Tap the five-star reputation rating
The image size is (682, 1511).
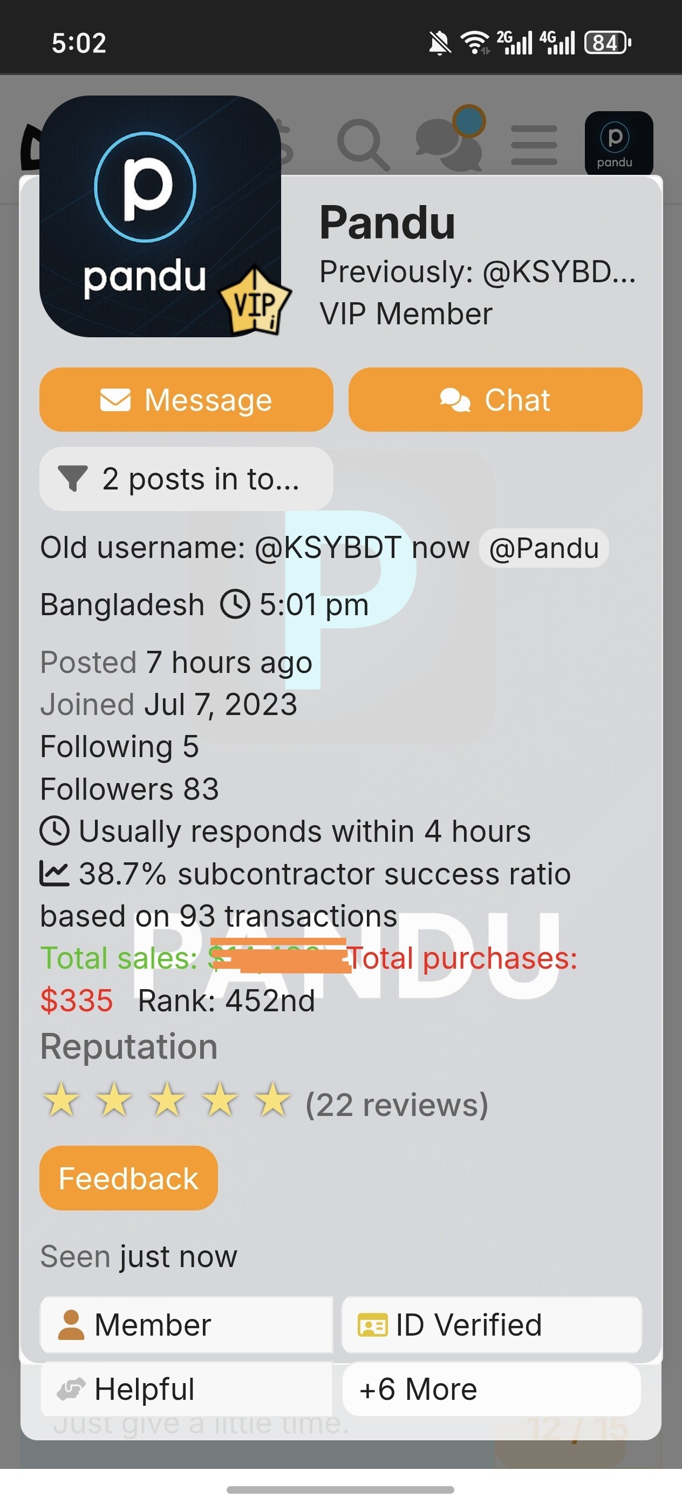coord(167,1100)
